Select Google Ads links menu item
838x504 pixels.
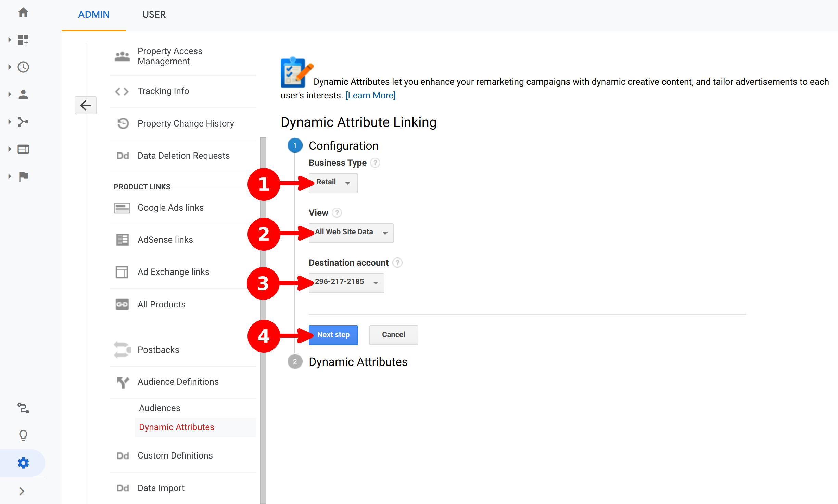click(x=170, y=208)
